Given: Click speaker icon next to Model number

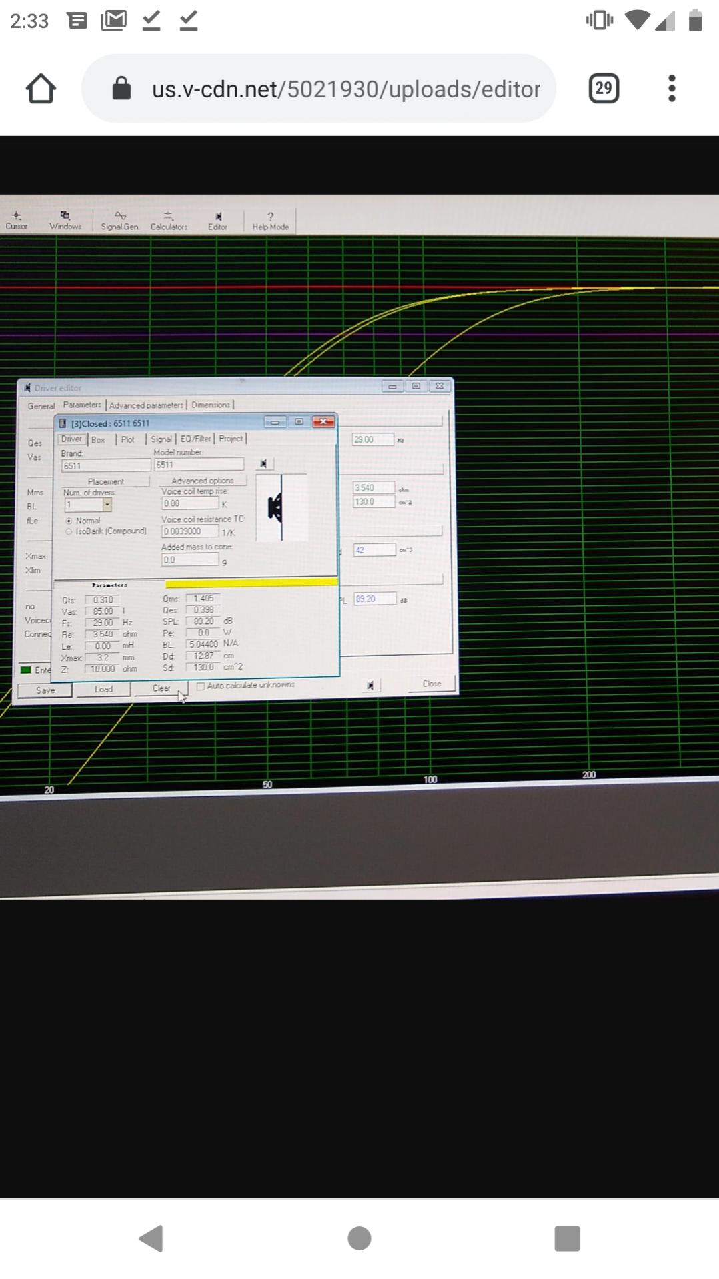Looking at the screenshot, I should pyautogui.click(x=263, y=463).
